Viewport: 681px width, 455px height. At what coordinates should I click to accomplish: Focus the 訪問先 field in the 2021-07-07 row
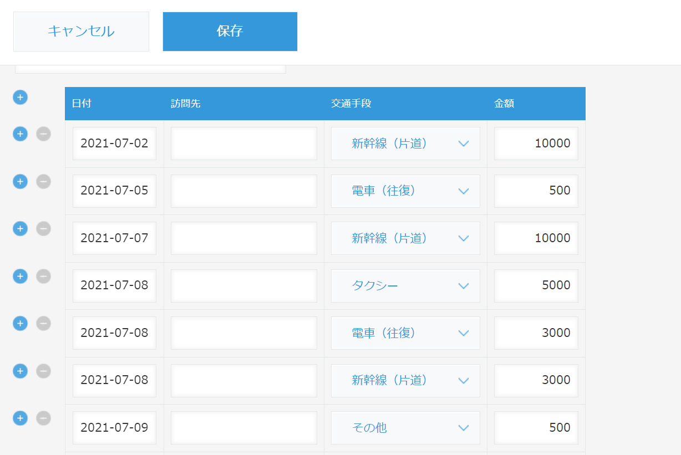tap(244, 238)
